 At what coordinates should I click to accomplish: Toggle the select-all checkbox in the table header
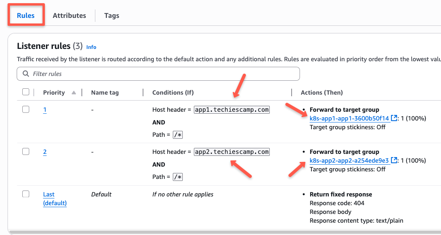click(26, 91)
